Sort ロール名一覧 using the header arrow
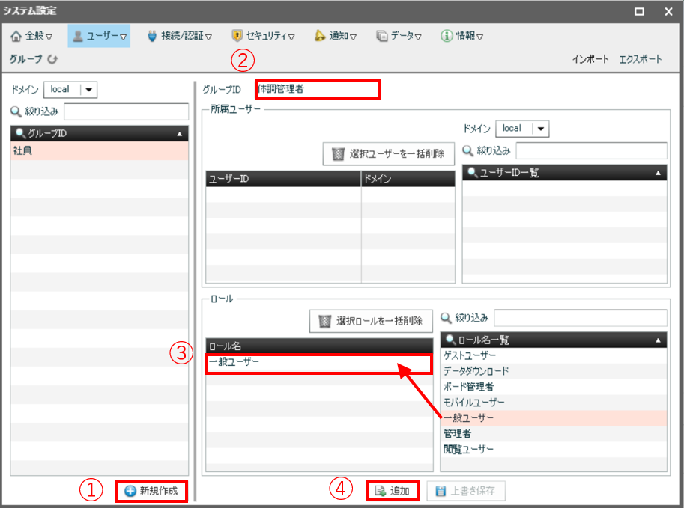This screenshot has width=684, height=508. coord(658,340)
